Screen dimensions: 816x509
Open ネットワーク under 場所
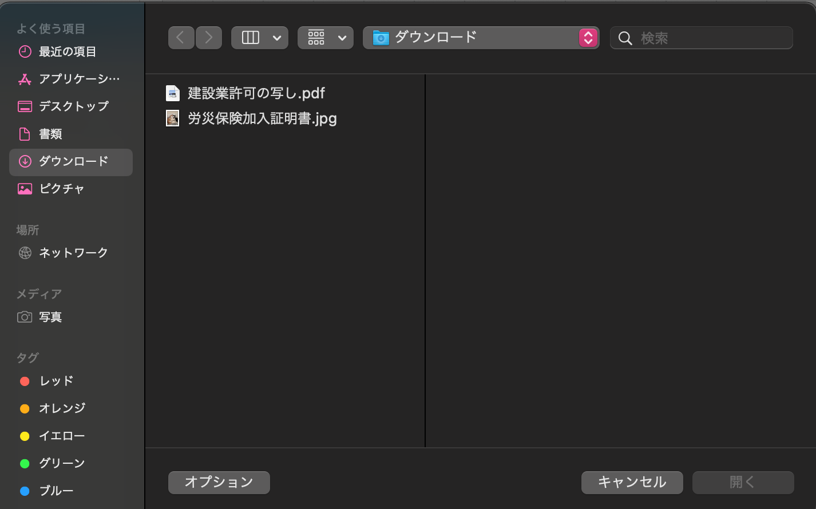[71, 253]
